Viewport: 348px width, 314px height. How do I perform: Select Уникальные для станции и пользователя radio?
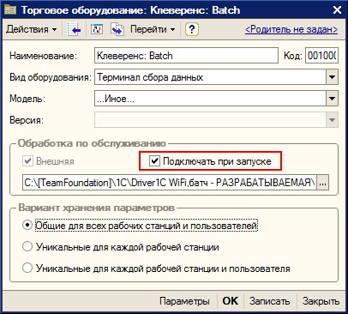coord(27,268)
